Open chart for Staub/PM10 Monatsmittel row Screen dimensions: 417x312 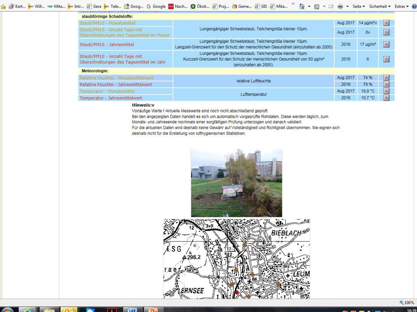[x=386, y=23]
